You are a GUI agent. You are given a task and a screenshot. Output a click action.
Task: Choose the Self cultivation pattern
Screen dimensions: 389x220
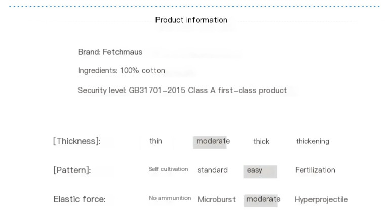168,169
